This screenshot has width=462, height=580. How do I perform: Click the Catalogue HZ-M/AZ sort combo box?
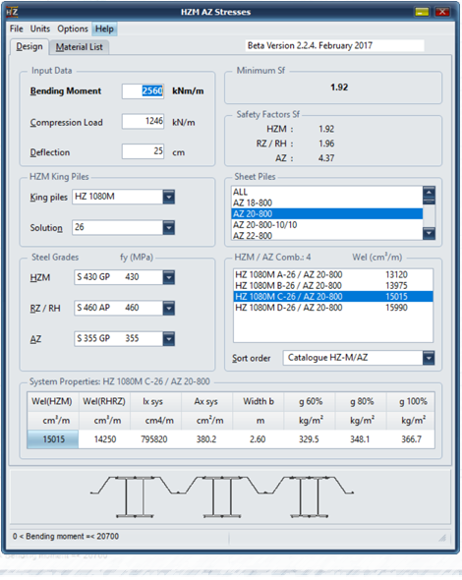359,358
